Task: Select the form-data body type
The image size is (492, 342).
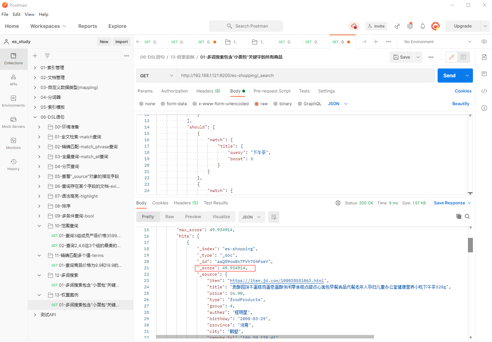Action: (163, 104)
